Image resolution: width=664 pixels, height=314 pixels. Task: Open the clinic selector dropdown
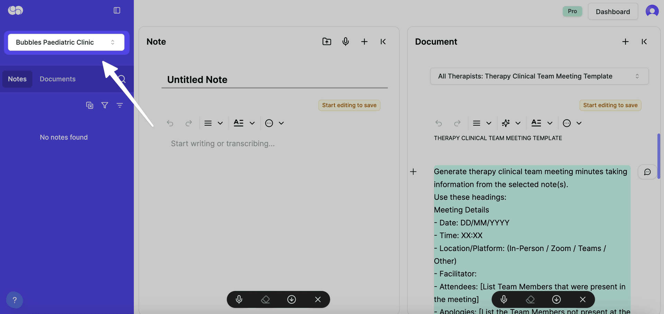pos(66,42)
